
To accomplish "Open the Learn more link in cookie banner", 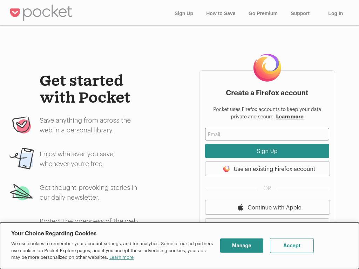I will [121, 257].
